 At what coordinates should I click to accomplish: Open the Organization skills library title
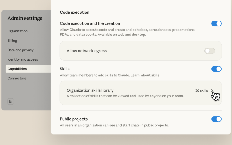coord(90,90)
